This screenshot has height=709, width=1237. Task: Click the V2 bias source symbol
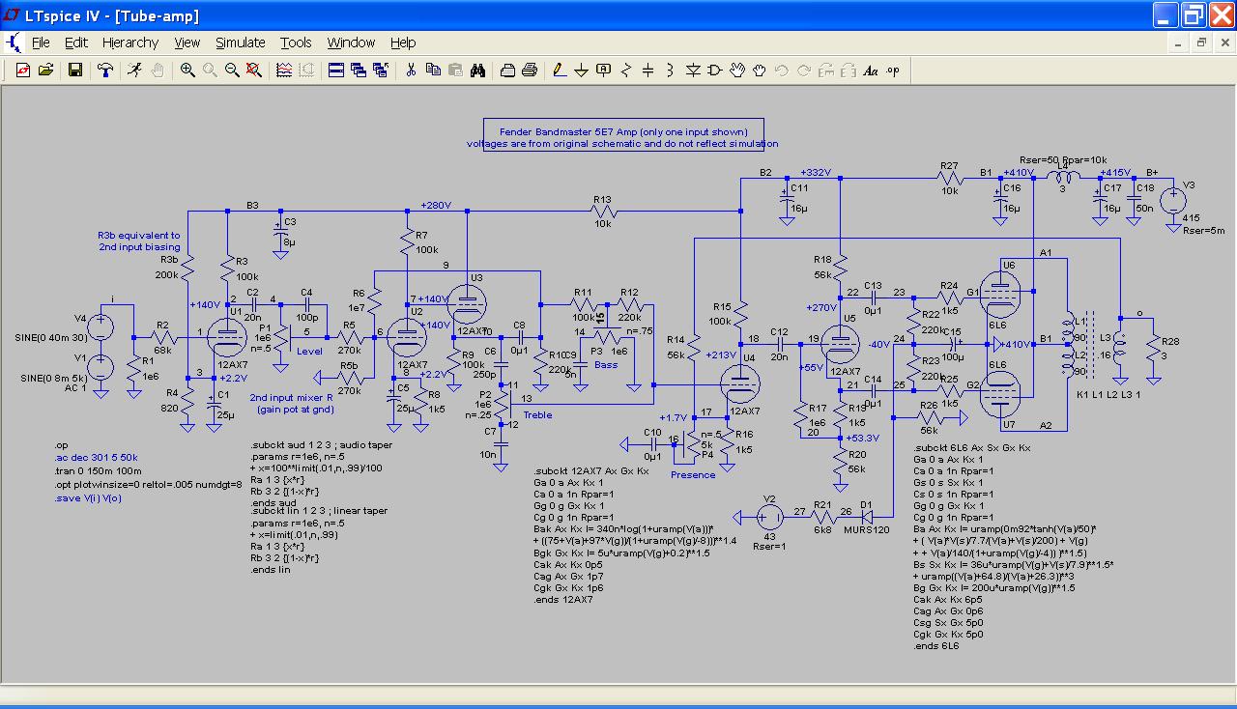[x=769, y=517]
